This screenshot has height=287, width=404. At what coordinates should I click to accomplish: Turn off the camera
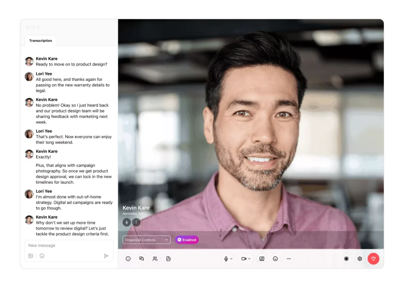click(244, 259)
